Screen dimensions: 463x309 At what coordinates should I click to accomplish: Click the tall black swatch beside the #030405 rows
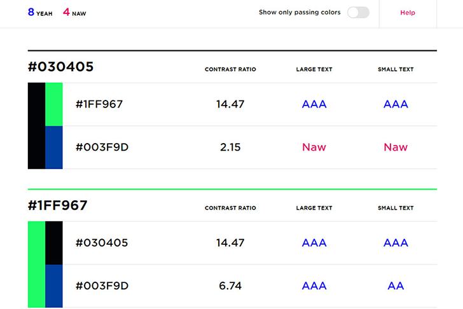[36, 126]
